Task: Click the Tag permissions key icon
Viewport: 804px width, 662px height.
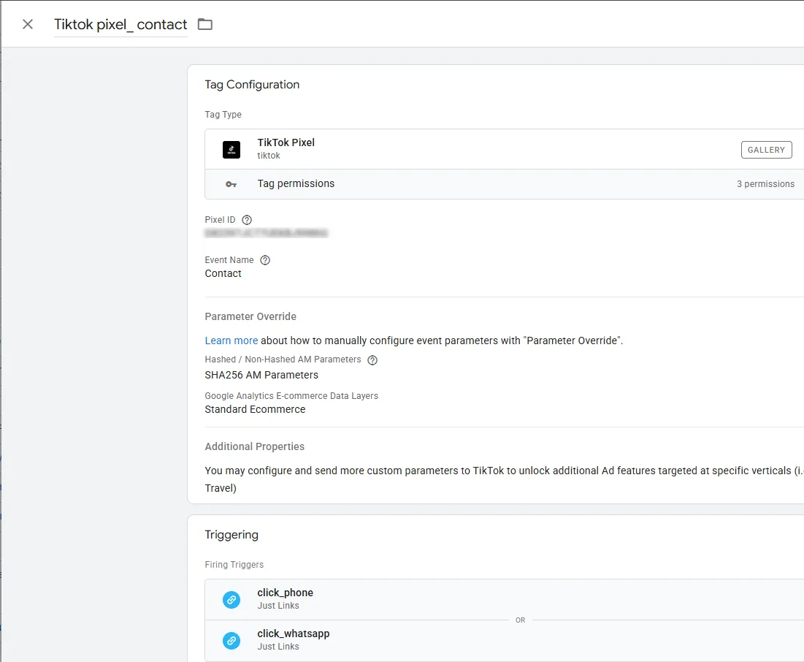Action: point(231,184)
